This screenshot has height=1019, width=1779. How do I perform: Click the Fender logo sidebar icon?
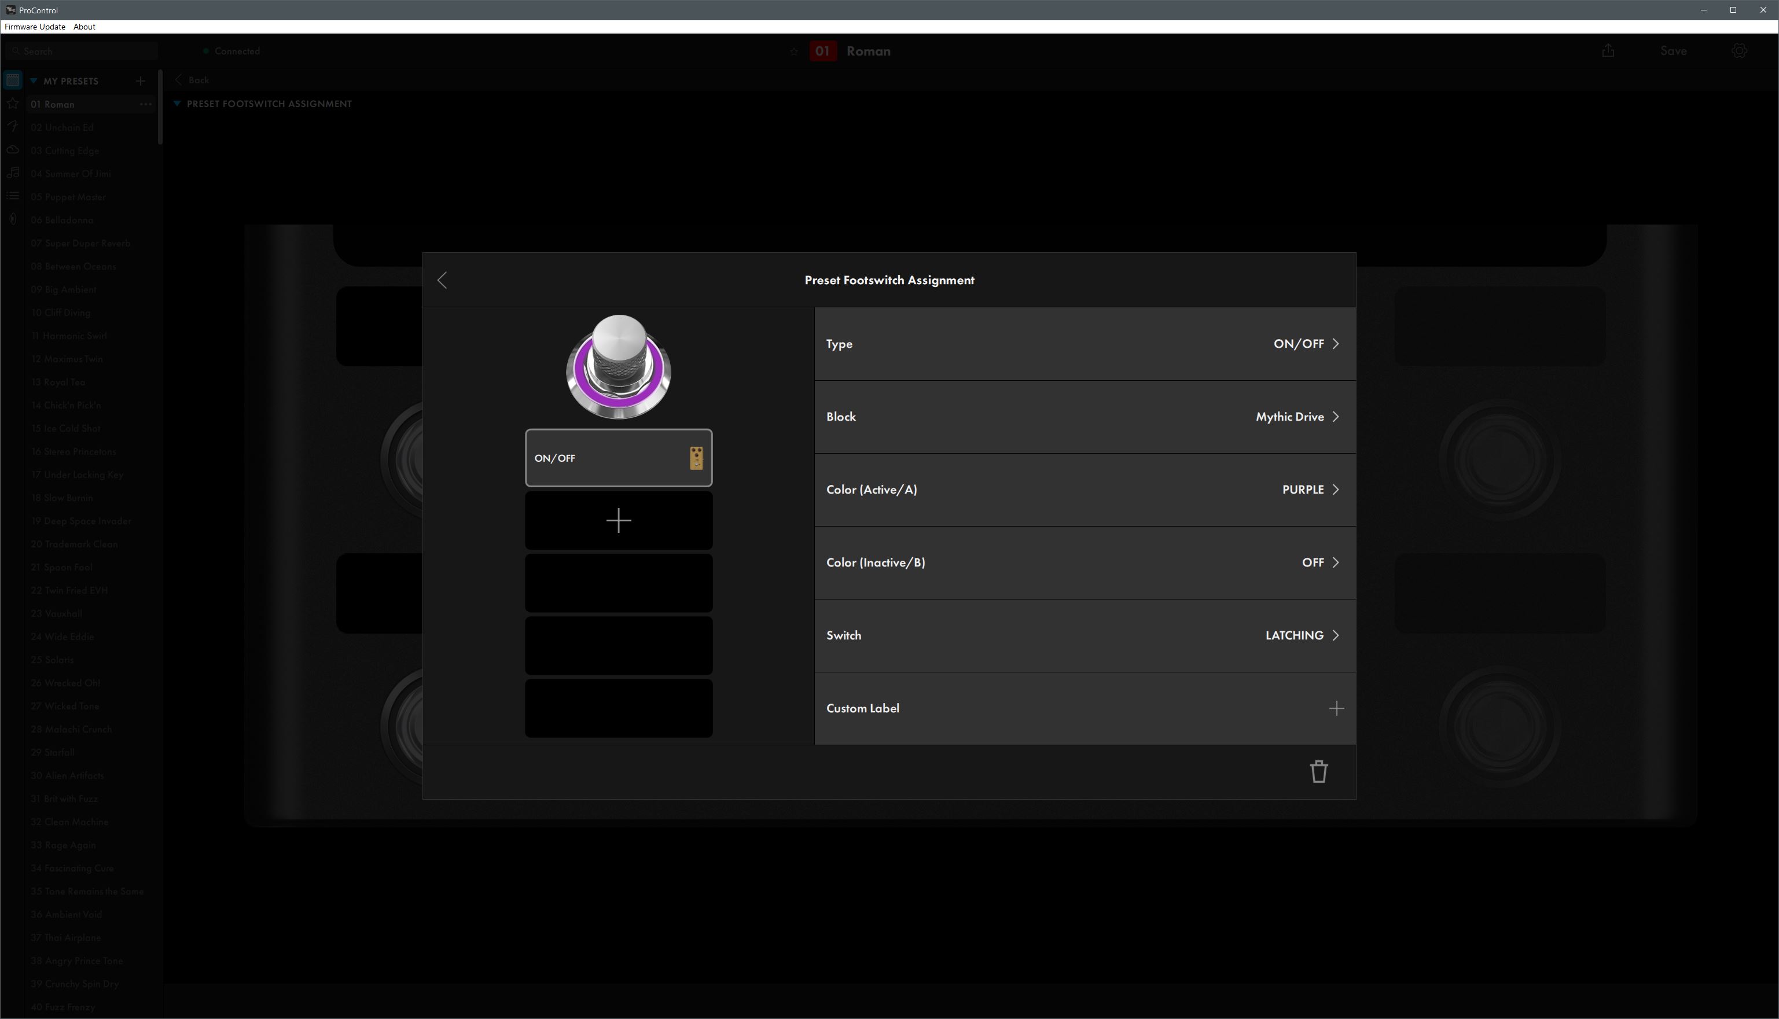click(x=12, y=127)
